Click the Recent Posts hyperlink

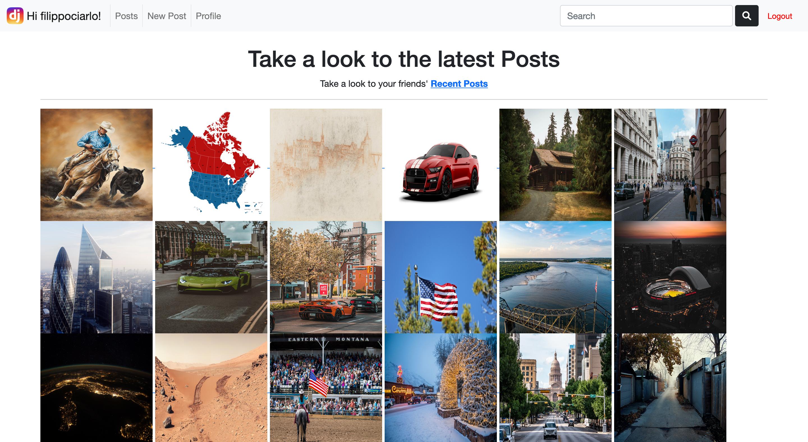[458, 83]
